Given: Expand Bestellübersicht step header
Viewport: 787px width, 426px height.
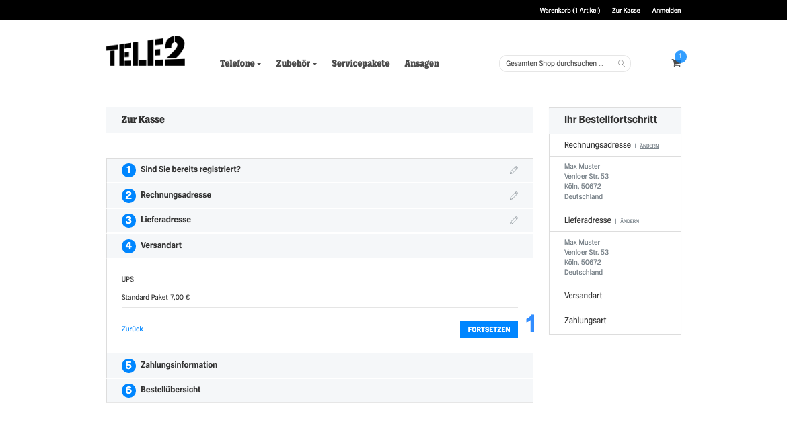Looking at the screenshot, I should click(x=320, y=390).
